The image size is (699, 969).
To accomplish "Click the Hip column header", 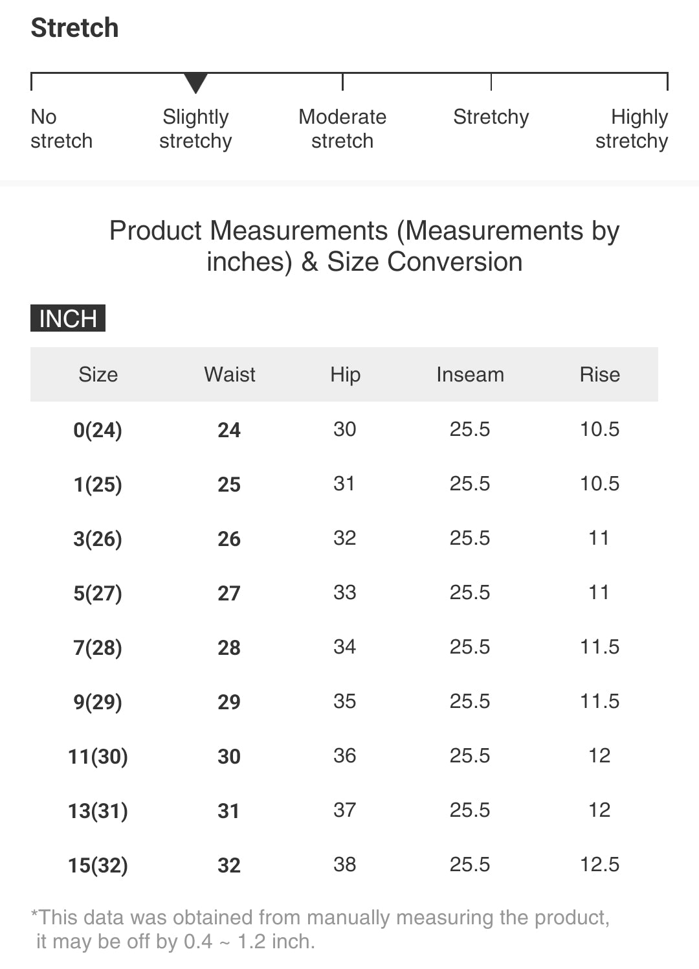I will click(x=345, y=374).
